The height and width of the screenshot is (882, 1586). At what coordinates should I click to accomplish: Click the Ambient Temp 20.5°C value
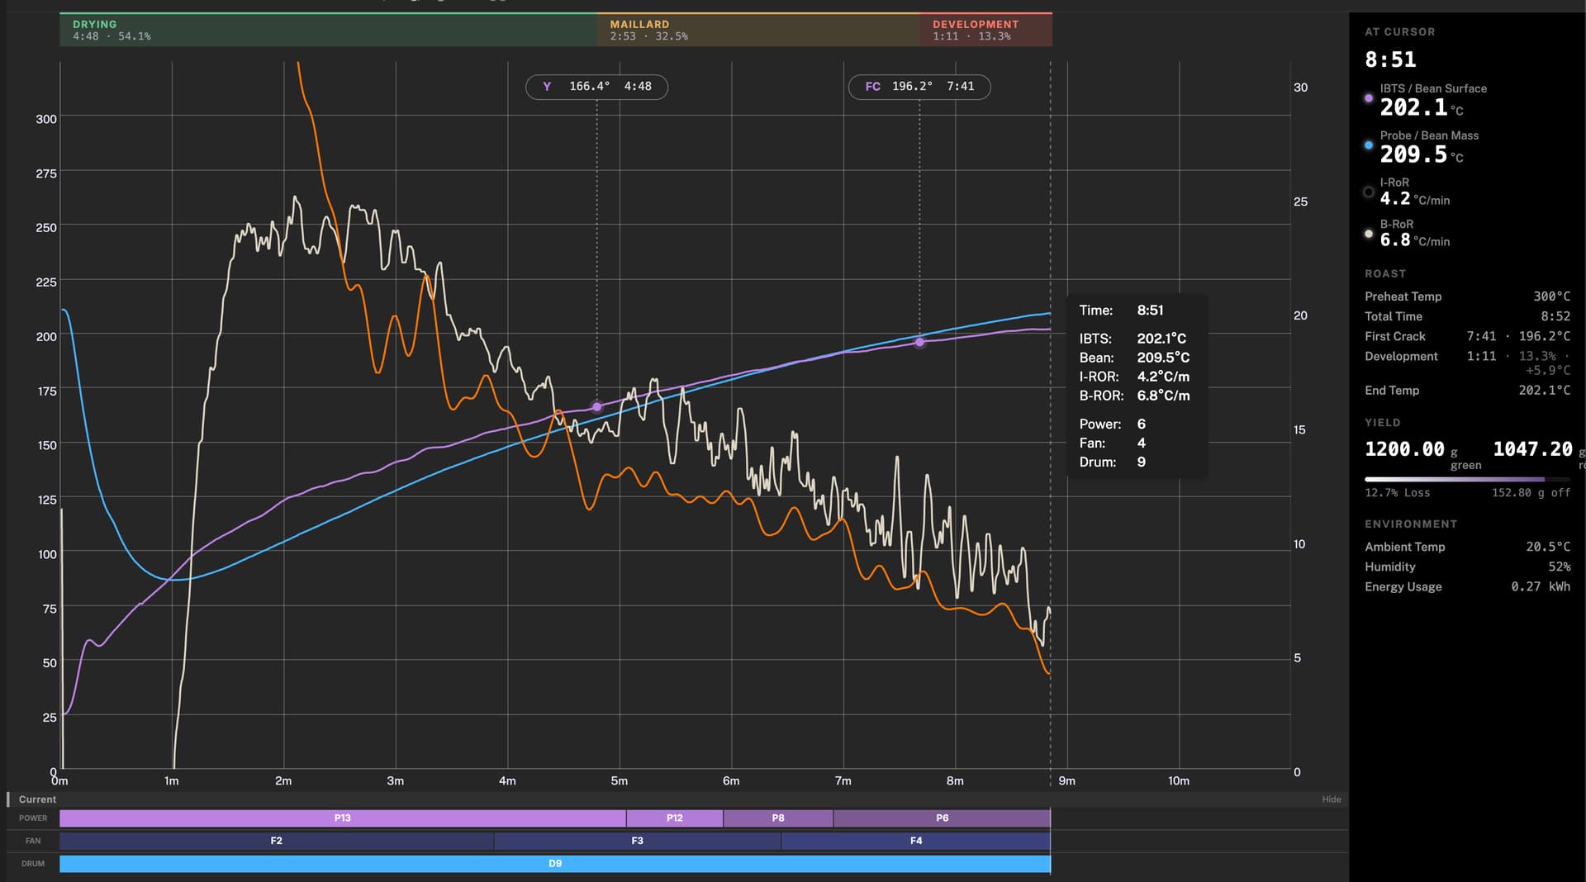(1548, 547)
